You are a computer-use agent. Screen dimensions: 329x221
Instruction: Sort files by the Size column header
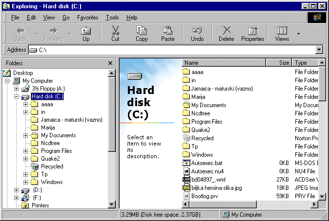click(x=279, y=63)
